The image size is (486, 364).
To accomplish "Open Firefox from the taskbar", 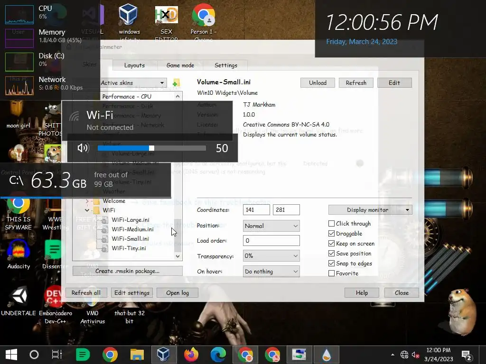I will [191, 355].
